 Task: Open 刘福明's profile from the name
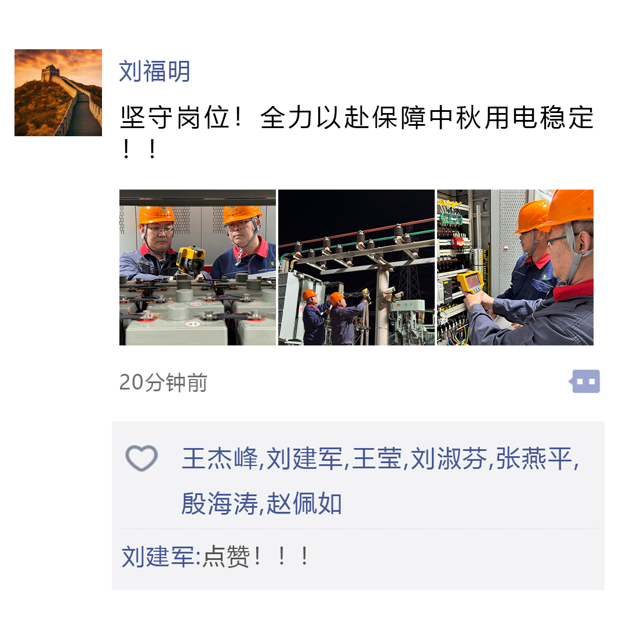[155, 71]
